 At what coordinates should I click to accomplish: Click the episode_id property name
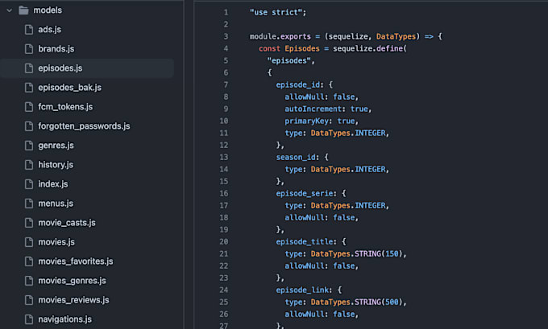(297, 84)
